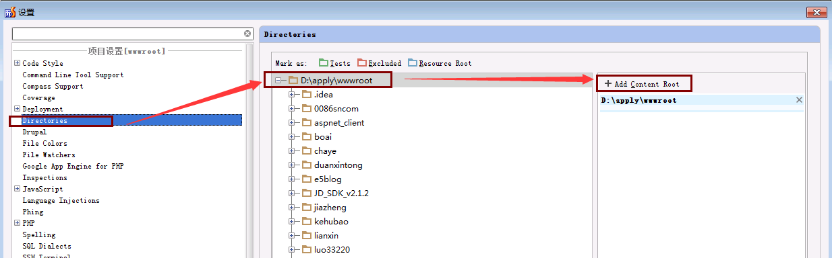Expand the jiazheng folder
The height and width of the screenshot is (258, 832).
tap(292, 208)
